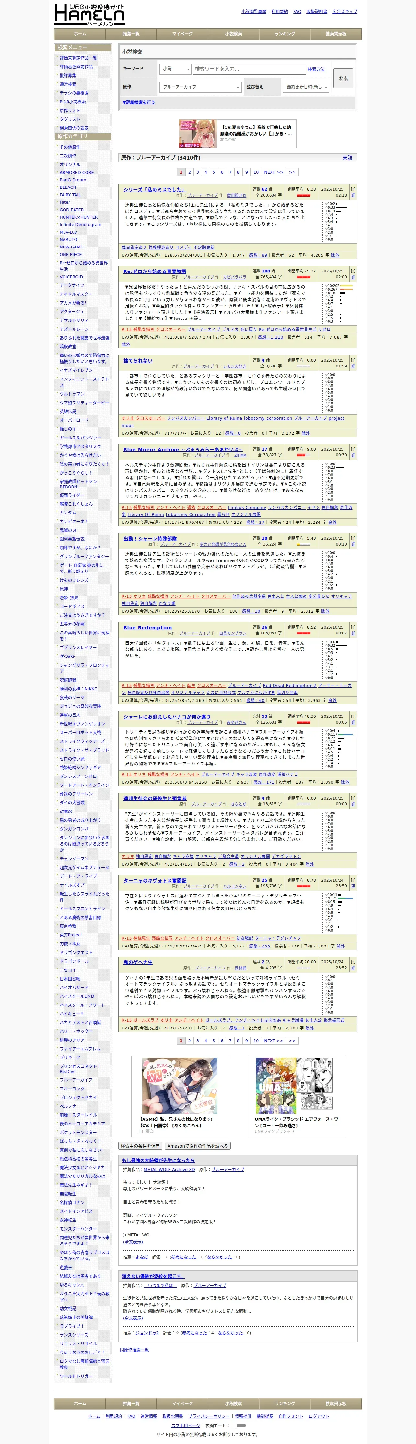Viewport: 416px width, 1444px height.
Task: Open novel ターニャのキヴォトス奮闘記
Action: click(x=155, y=881)
